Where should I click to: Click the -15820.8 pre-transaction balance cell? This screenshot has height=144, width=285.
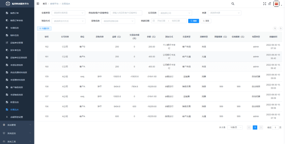click(x=134, y=76)
